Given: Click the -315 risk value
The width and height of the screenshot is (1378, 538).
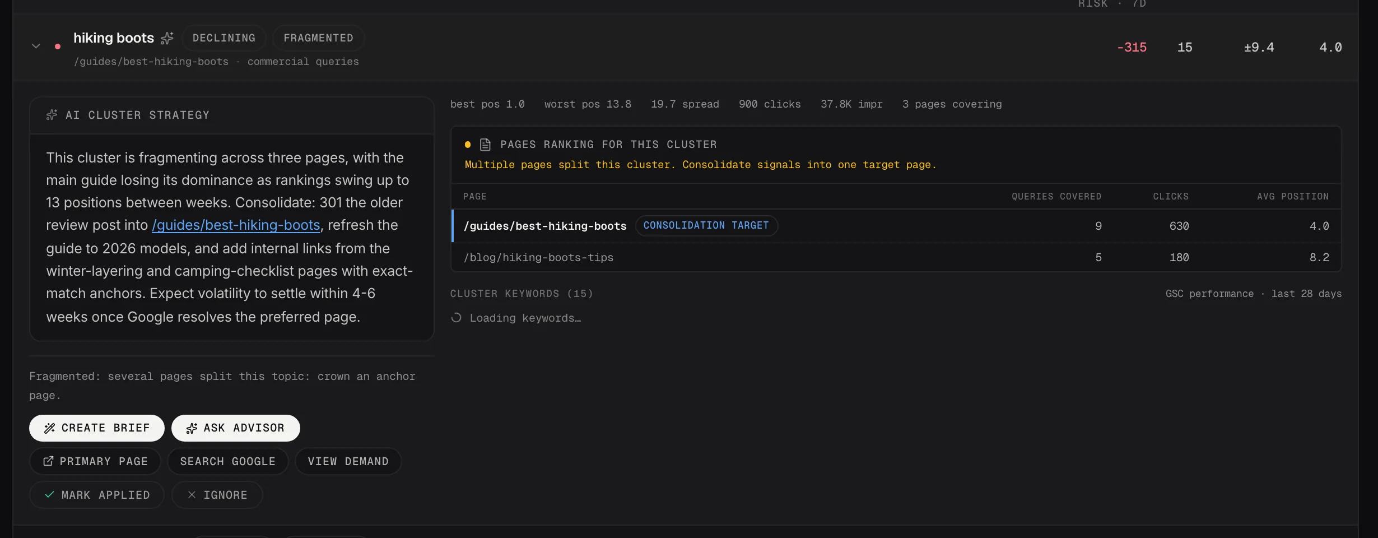Looking at the screenshot, I should point(1132,47).
